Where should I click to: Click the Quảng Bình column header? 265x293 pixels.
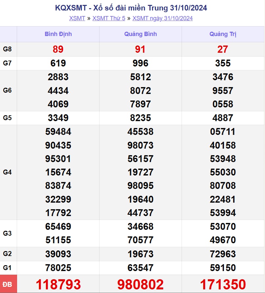141,34
